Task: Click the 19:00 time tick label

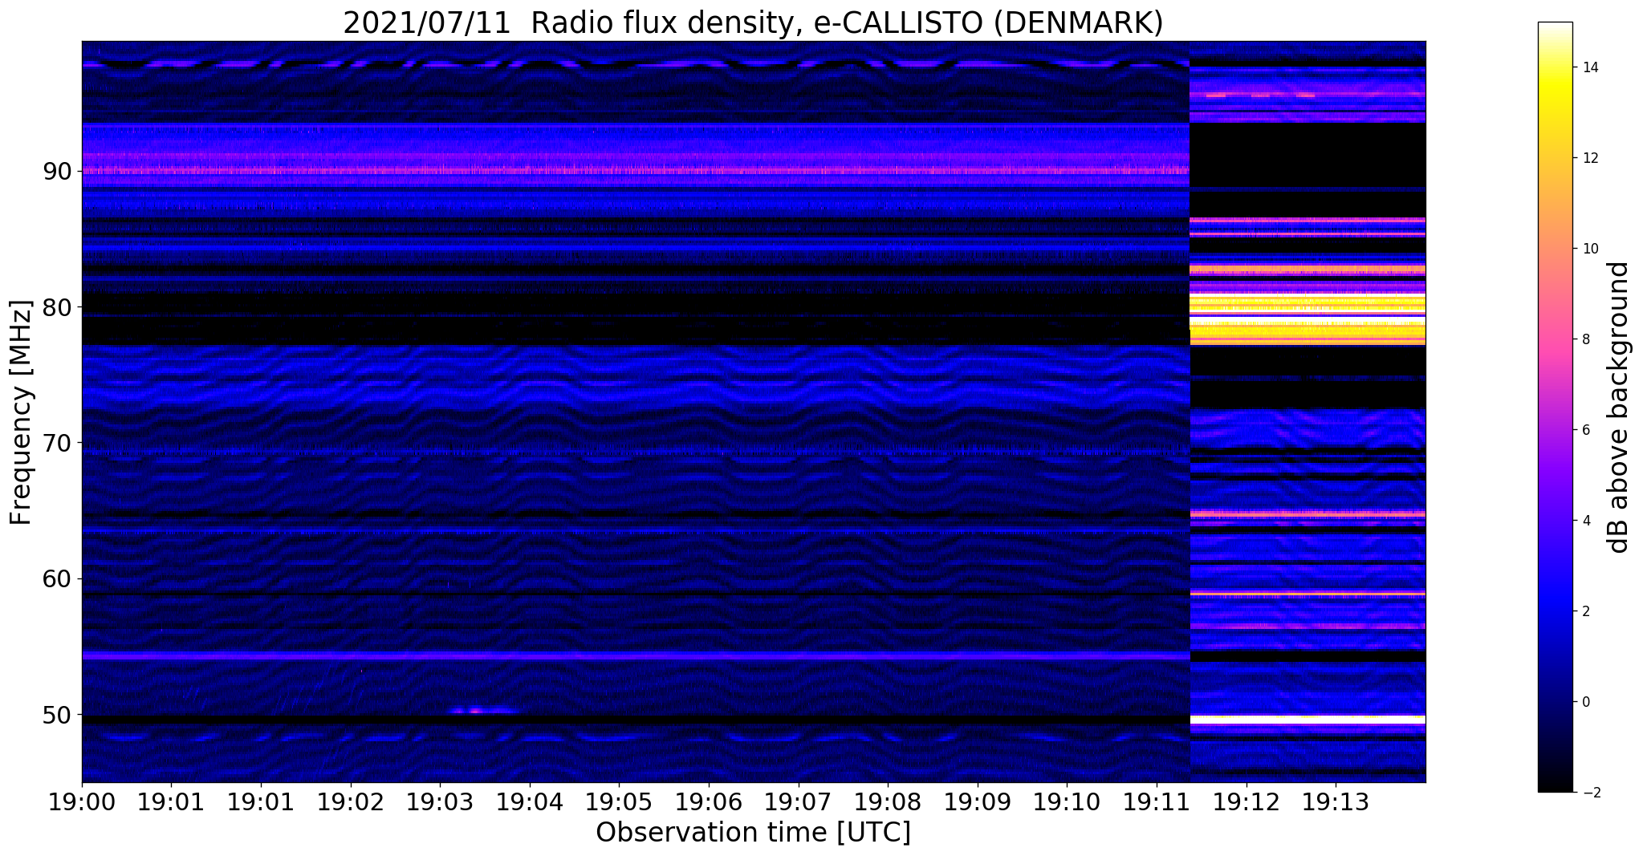Action: (82, 802)
